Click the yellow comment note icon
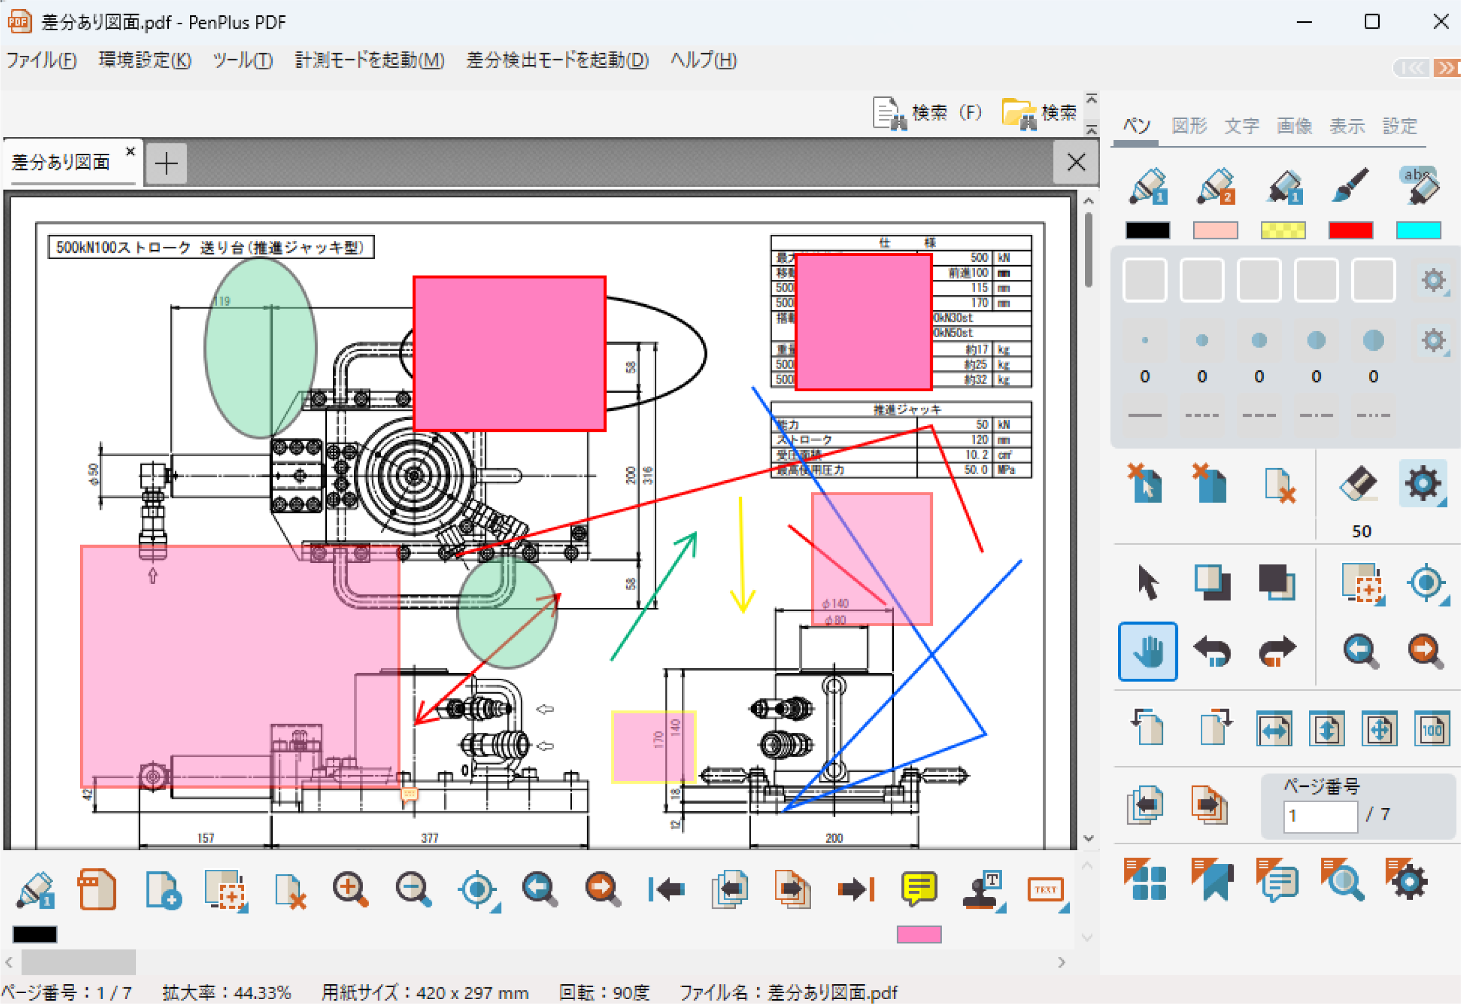Screen dimensions: 1461x1004 tap(919, 889)
